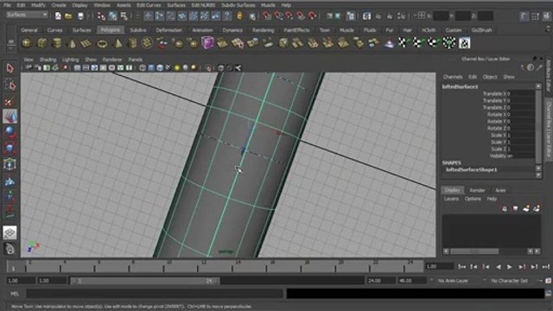The height and width of the screenshot is (311, 553).
Task: Activate the Lasso select tool
Action: [x=10, y=85]
